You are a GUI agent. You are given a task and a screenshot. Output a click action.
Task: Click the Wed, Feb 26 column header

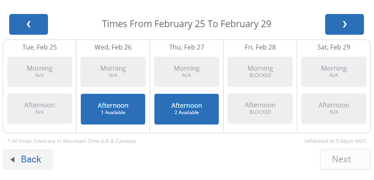[113, 47]
